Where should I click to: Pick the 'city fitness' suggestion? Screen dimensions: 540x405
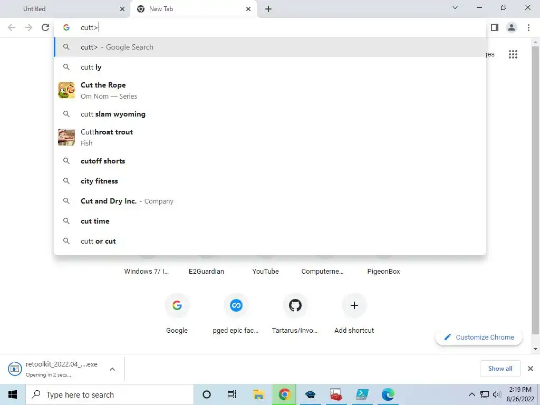coord(270,181)
